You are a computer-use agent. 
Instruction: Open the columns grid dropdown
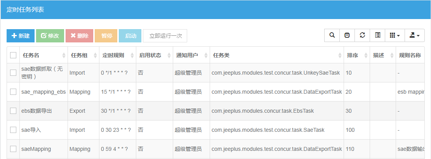tap(395, 35)
